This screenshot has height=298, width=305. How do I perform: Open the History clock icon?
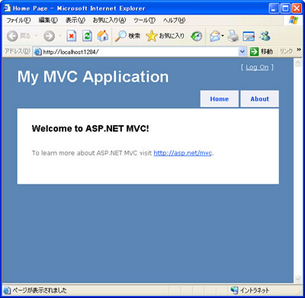coord(196,37)
